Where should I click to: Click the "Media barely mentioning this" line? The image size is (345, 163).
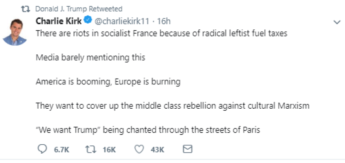coord(90,57)
